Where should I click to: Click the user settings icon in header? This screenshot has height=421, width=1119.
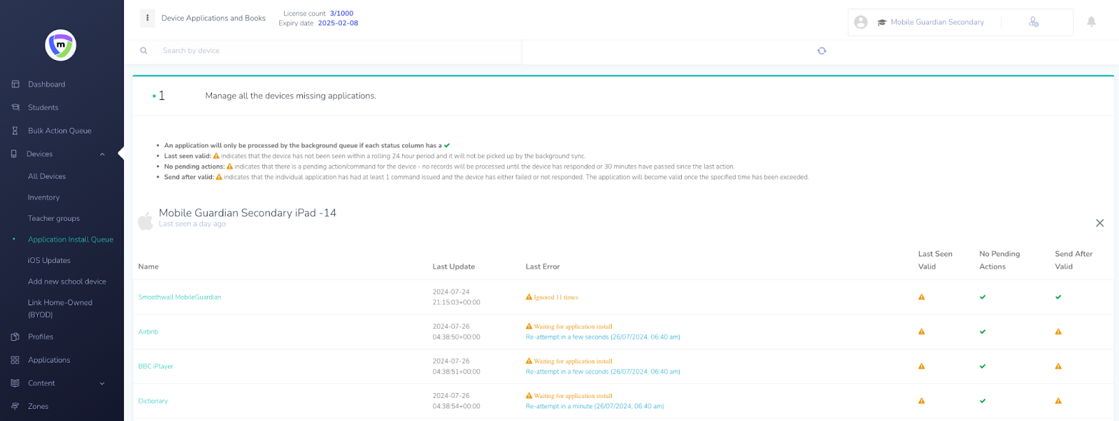coord(1034,22)
